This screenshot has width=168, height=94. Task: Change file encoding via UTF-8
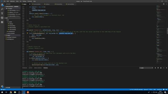[151, 90]
